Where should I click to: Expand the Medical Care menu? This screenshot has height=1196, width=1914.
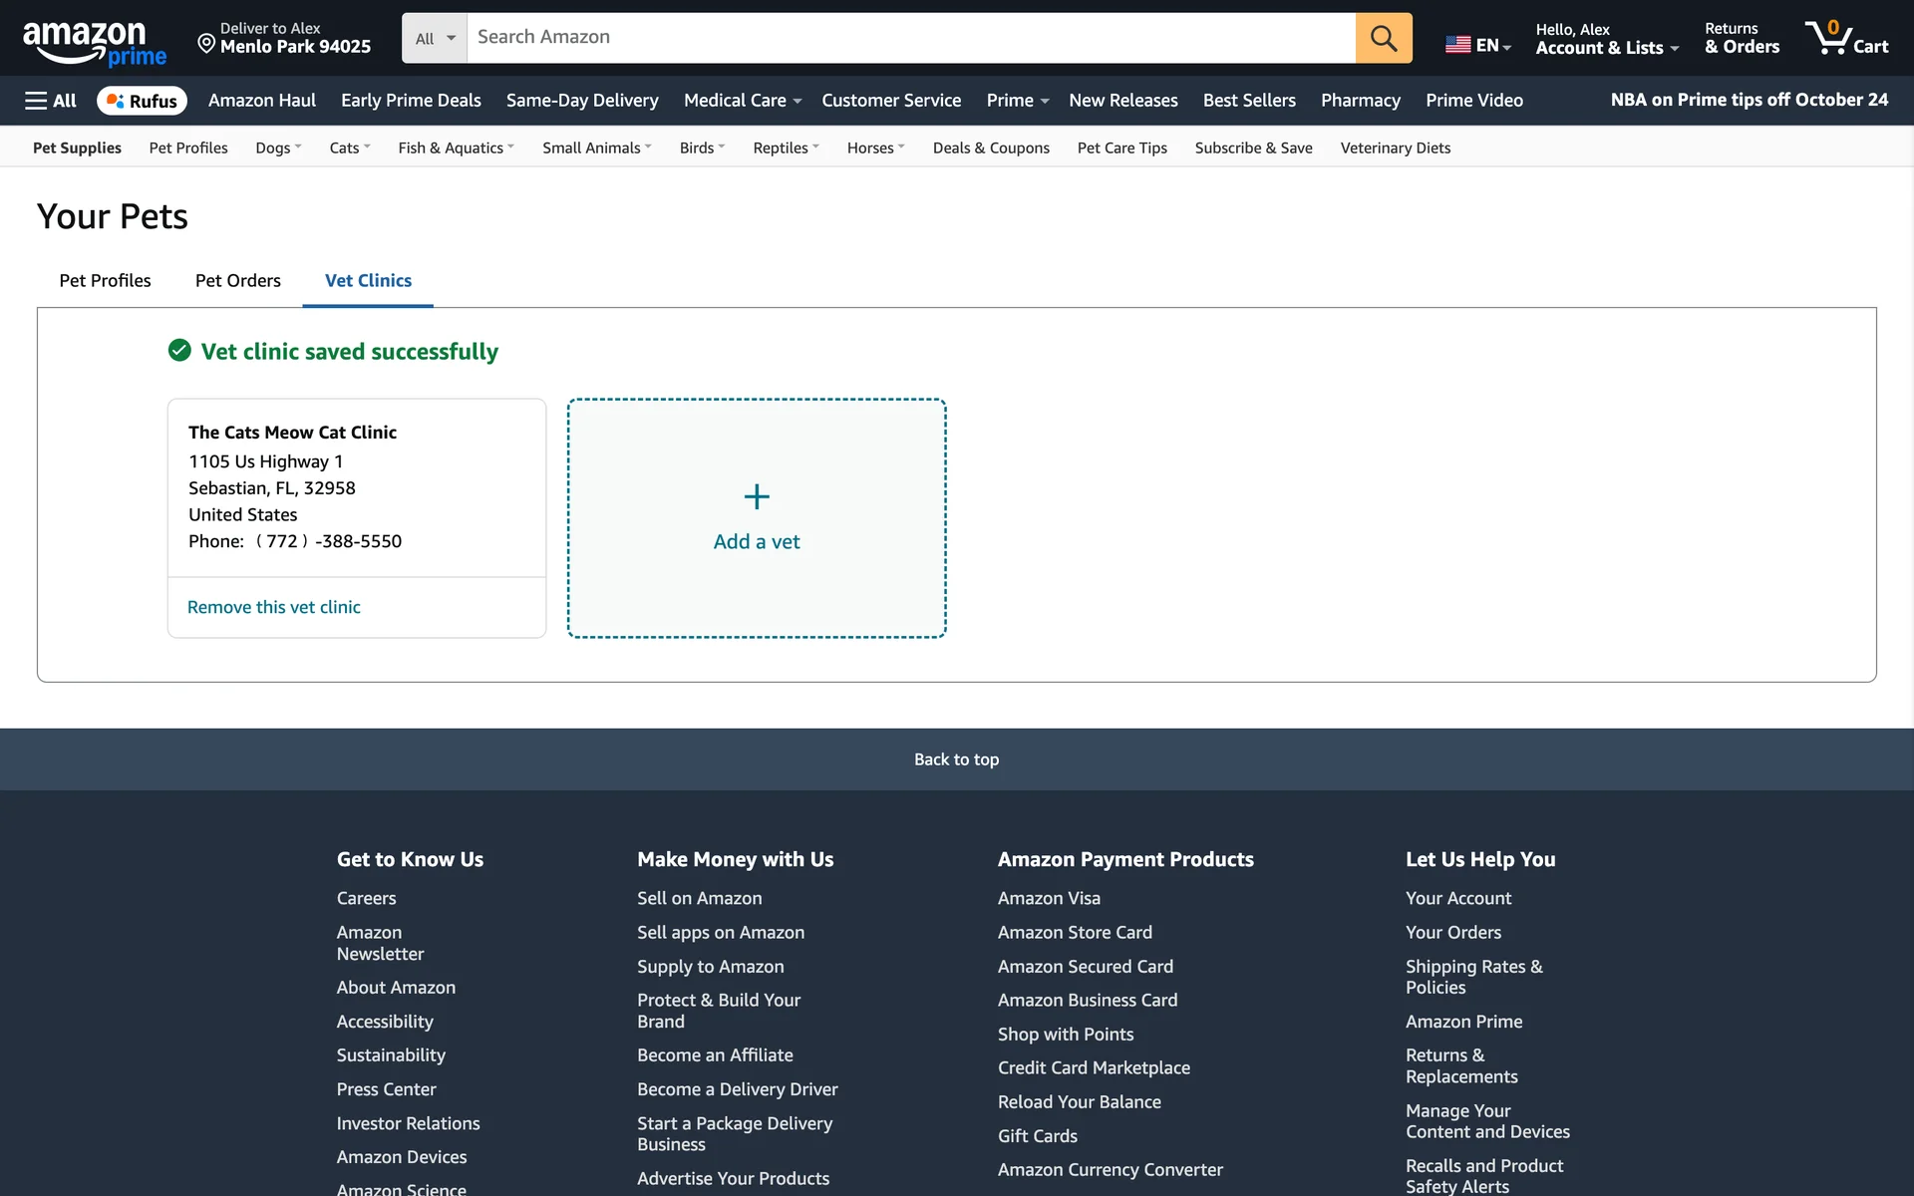point(742,101)
